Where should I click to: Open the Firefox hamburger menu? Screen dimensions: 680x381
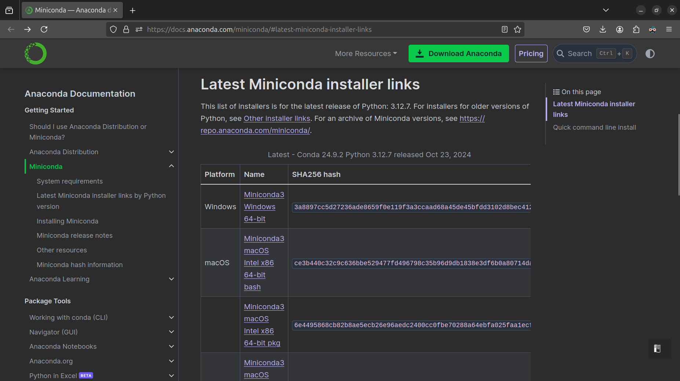coord(669,29)
